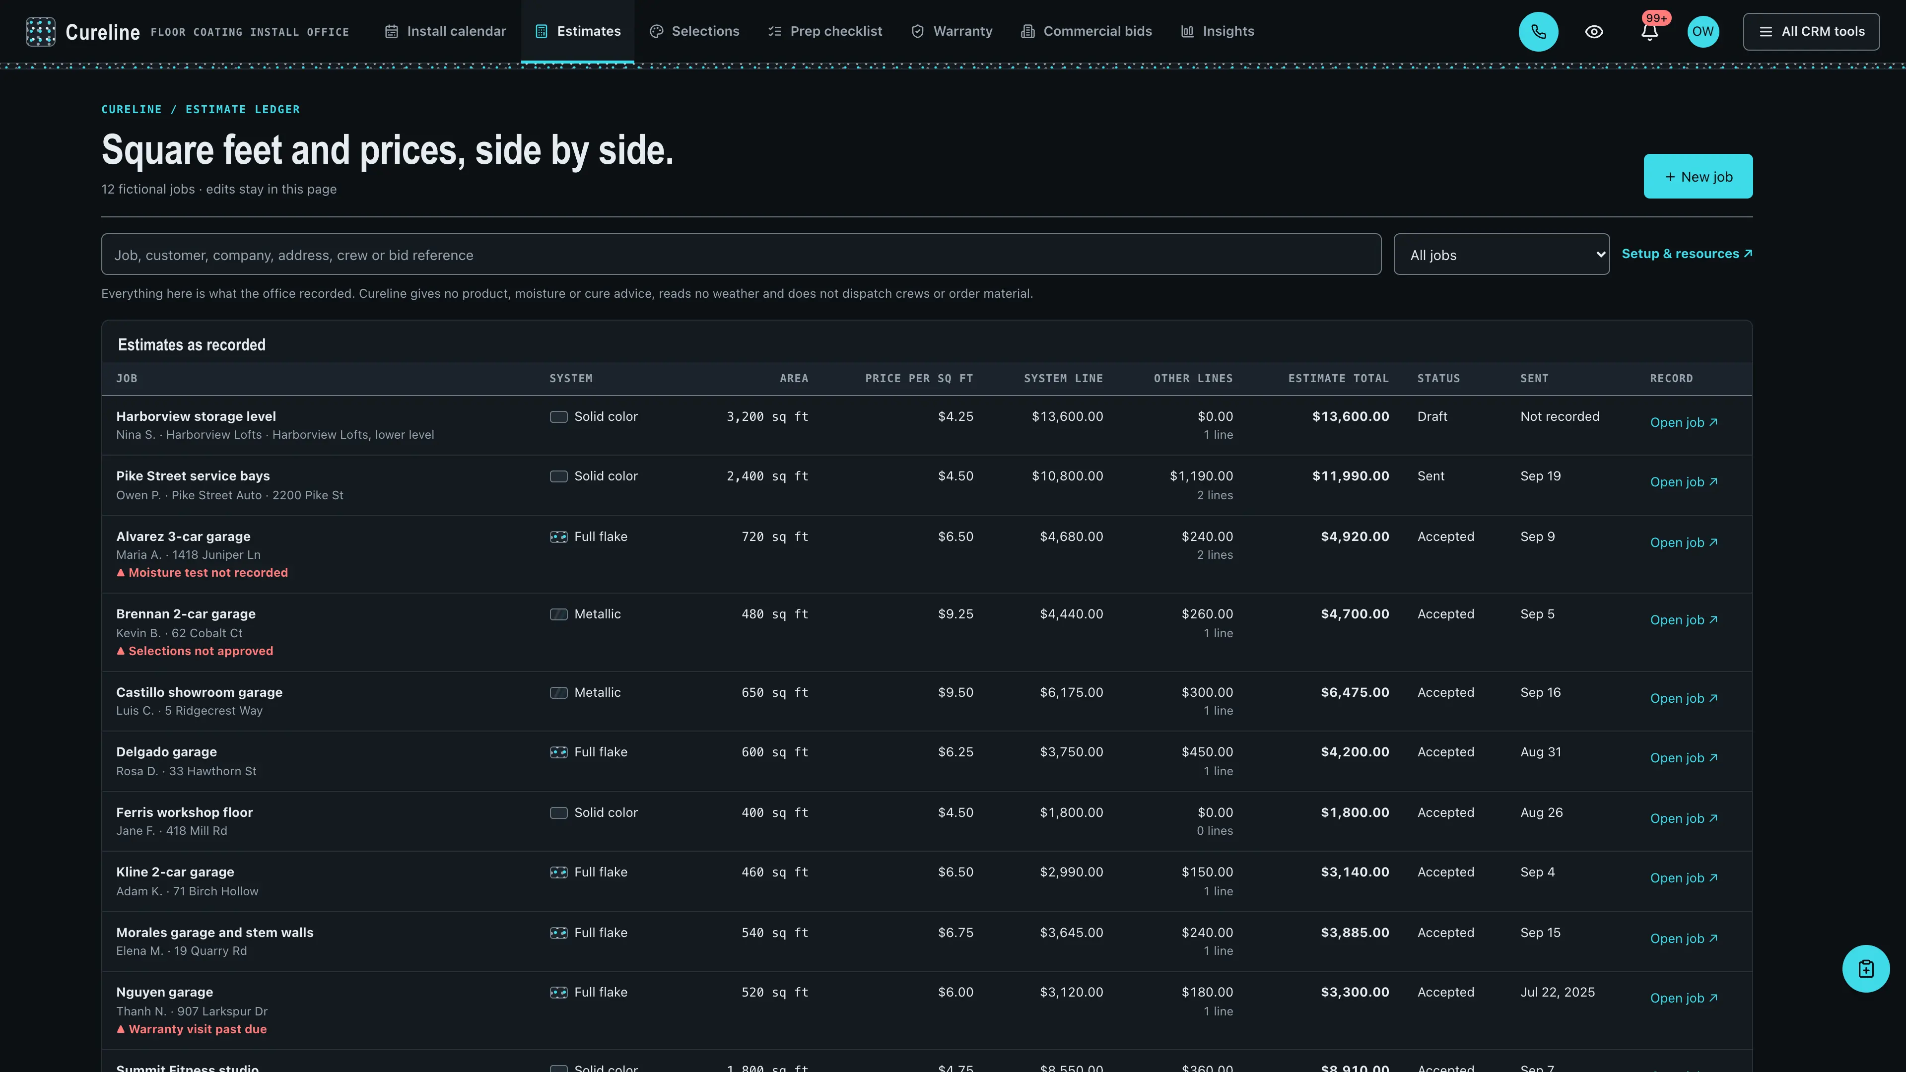Open job for Castillo showroom garage

(x=1683, y=698)
